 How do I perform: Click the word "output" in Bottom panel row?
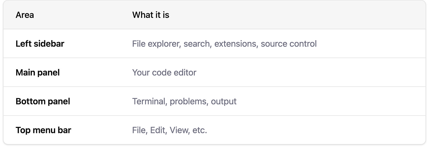pyautogui.click(x=224, y=102)
